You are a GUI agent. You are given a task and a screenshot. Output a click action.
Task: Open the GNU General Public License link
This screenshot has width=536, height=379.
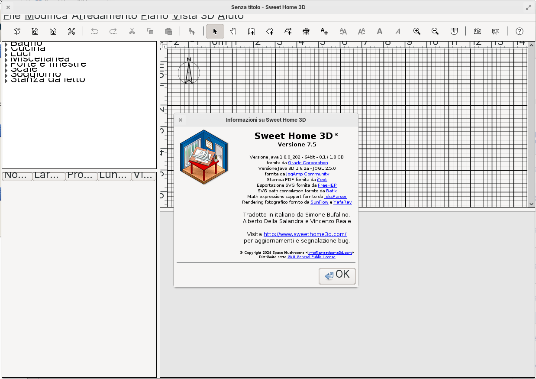tap(311, 257)
